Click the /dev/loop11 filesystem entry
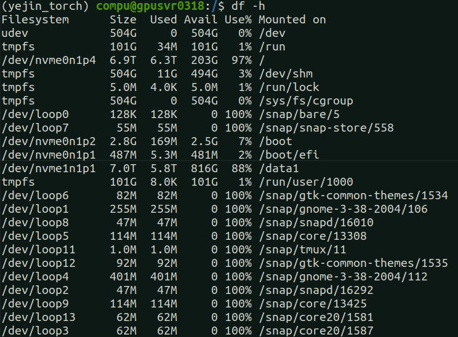The image size is (458, 337). tap(39, 250)
